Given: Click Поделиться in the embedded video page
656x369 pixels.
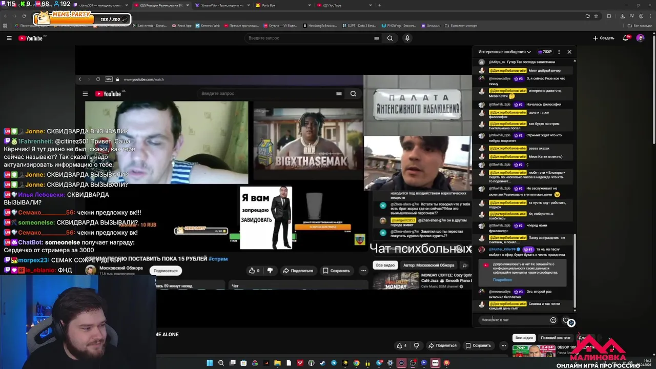Looking at the screenshot, I should [x=299, y=271].
